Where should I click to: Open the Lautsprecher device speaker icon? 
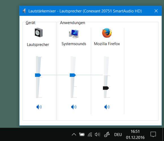(x=39, y=32)
